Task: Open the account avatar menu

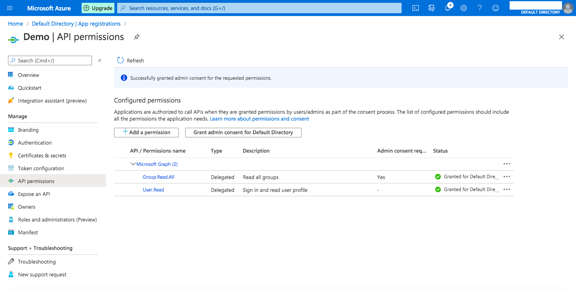Action: point(568,8)
